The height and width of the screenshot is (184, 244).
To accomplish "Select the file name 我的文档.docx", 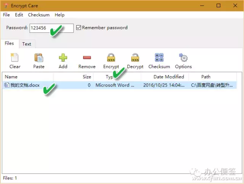I will pyautogui.click(x=25, y=85).
